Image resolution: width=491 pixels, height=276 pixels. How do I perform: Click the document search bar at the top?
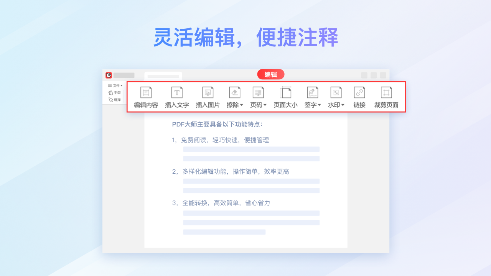click(163, 76)
